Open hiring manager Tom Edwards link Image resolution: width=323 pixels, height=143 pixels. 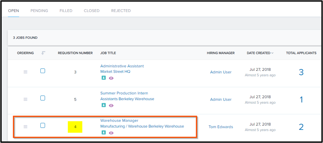221,127
